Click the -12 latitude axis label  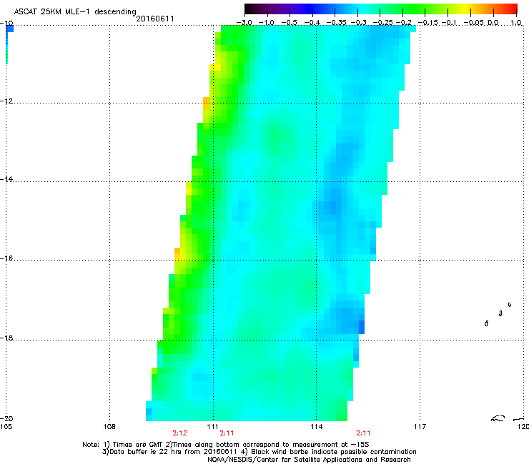tap(6, 101)
